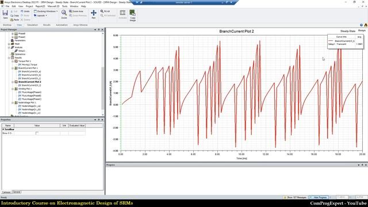Collapse the Results tree node

[x=9, y=57]
